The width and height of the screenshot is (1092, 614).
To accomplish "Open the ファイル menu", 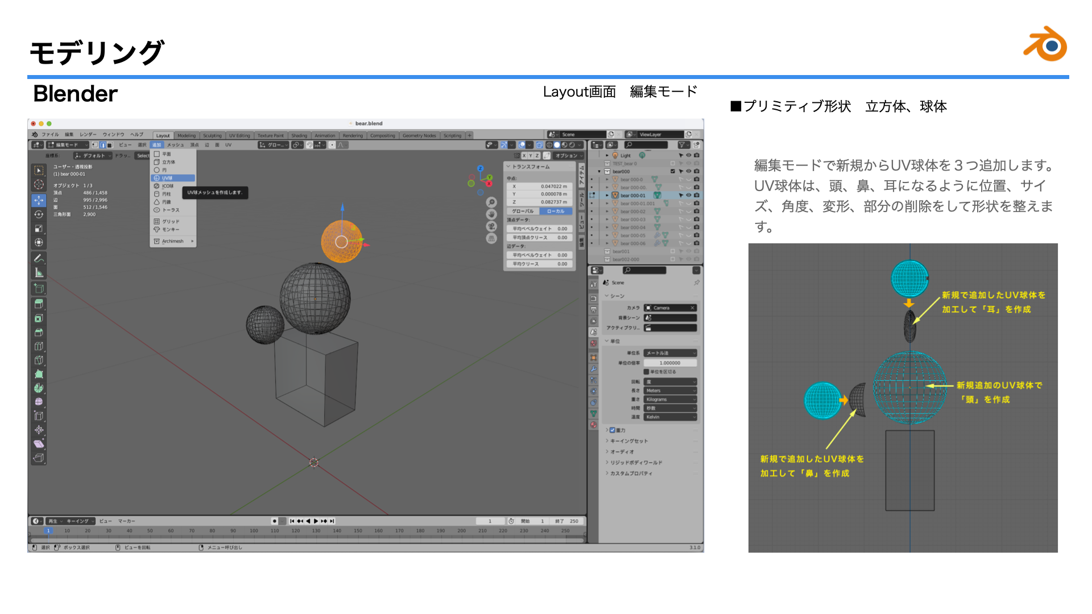I will click(50, 135).
